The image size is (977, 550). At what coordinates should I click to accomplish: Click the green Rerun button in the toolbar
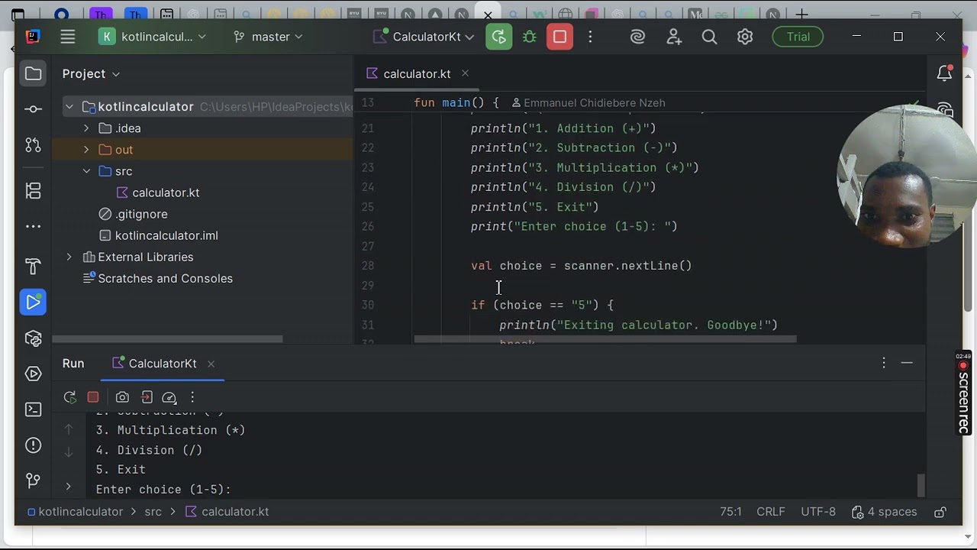pos(498,37)
